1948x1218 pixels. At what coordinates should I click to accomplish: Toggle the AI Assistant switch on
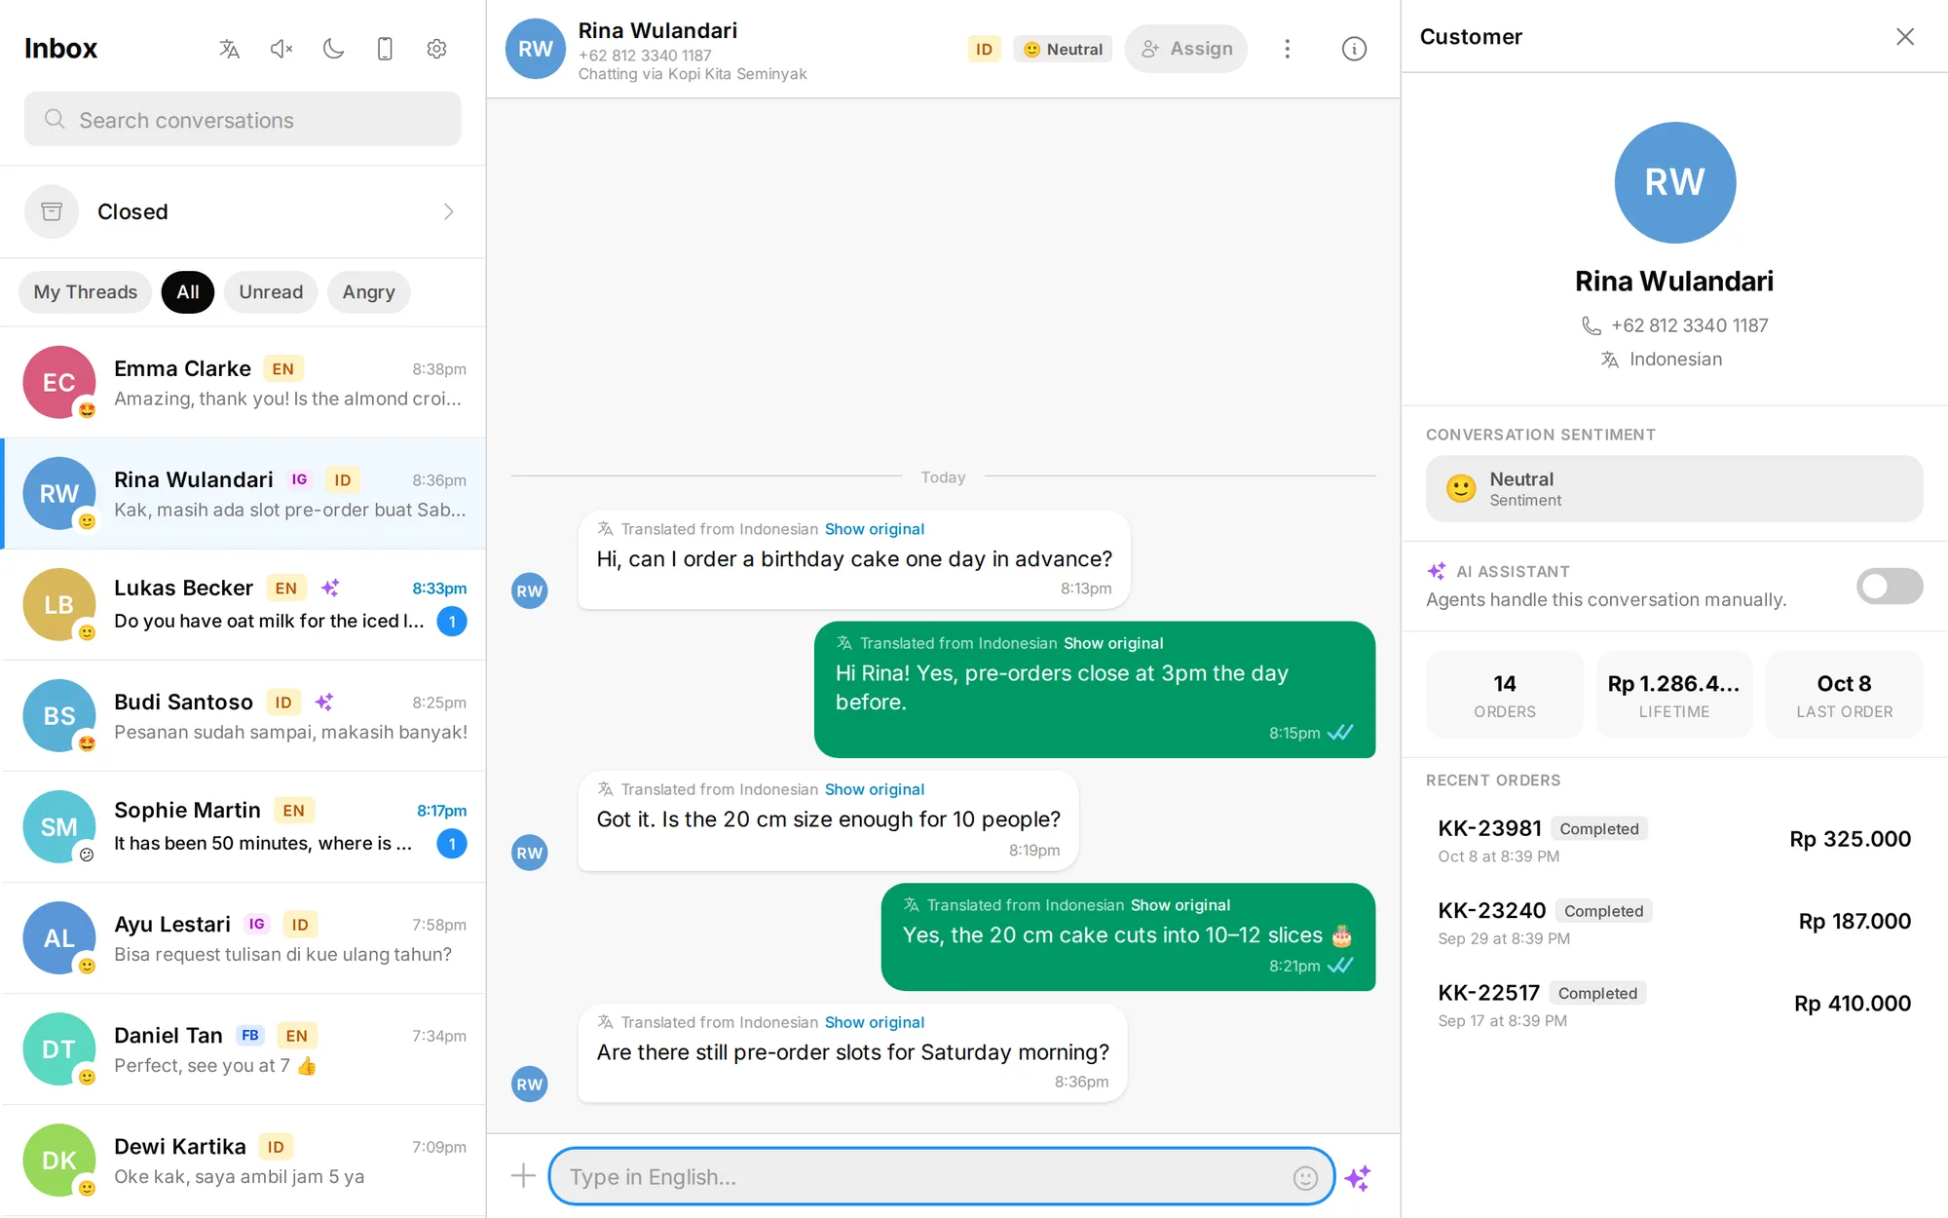(1889, 586)
